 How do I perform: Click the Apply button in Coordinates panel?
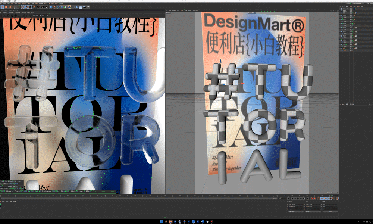coord(330,212)
